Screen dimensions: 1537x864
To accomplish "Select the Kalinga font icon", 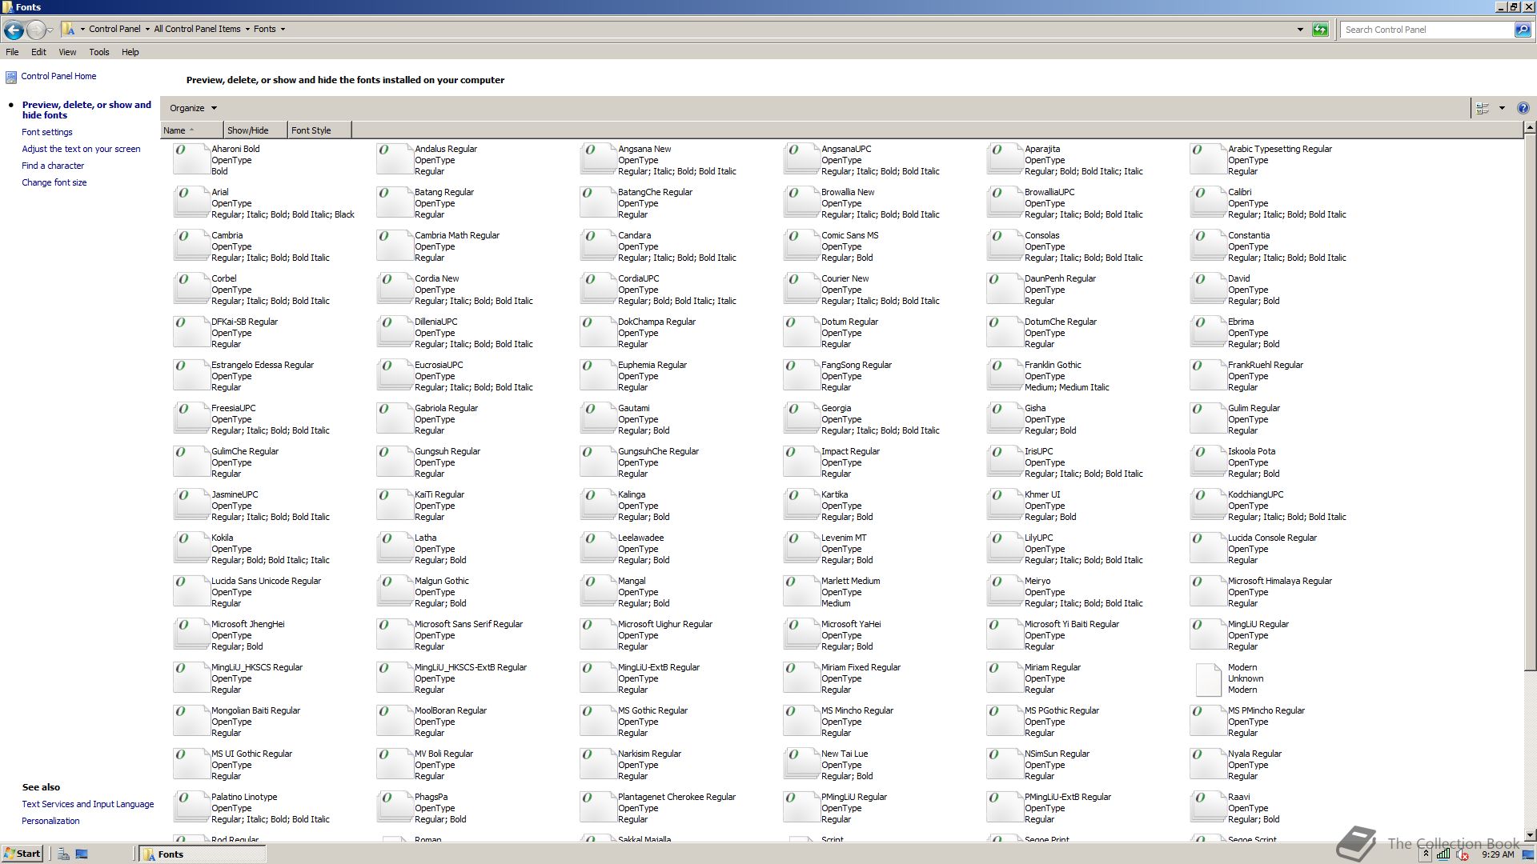I will point(597,505).
